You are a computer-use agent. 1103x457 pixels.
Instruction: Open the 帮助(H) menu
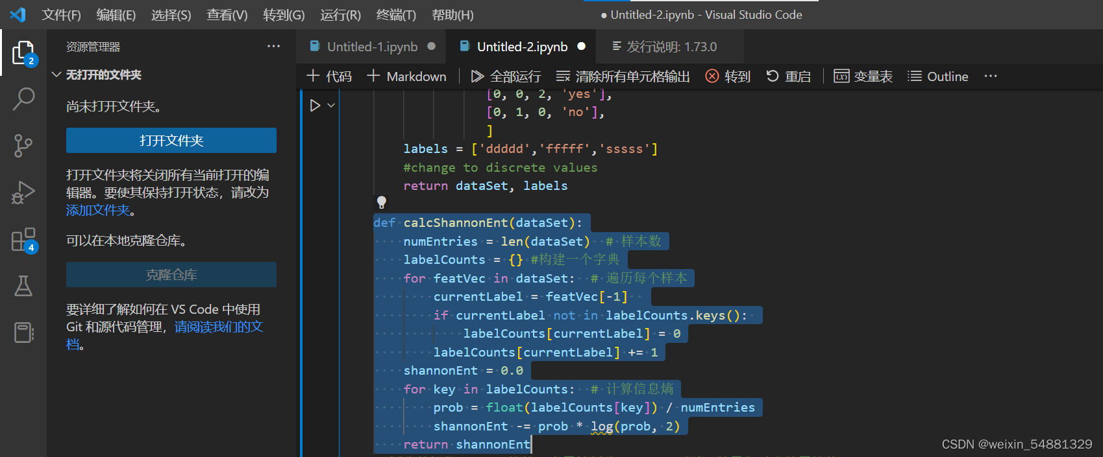click(x=452, y=15)
